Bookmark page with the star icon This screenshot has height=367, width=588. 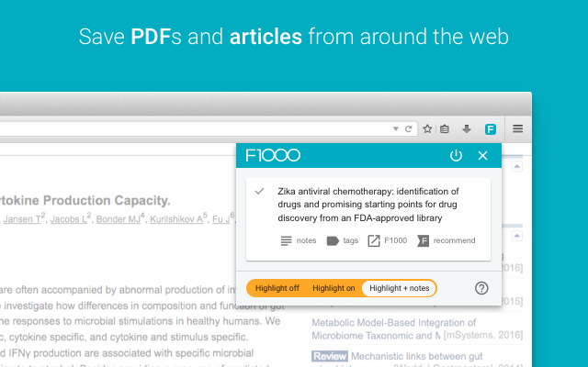point(427,129)
